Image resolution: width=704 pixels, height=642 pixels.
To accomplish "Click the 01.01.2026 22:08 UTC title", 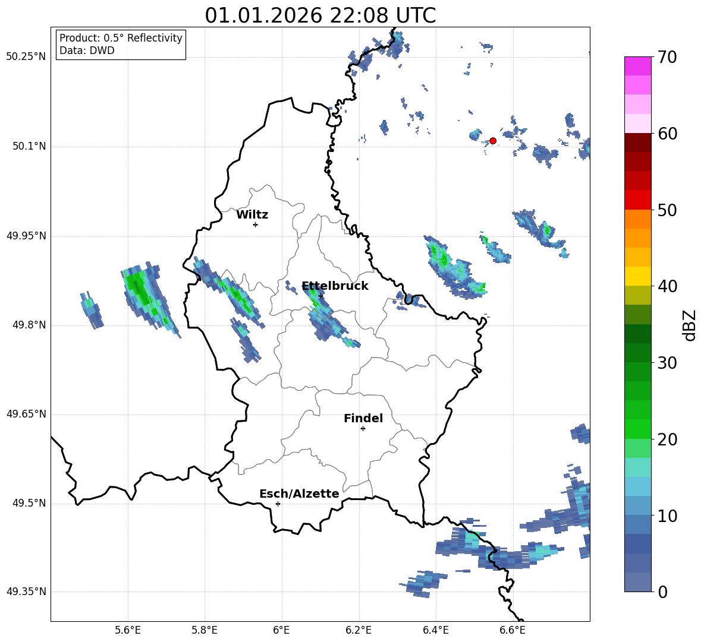I will (320, 15).
